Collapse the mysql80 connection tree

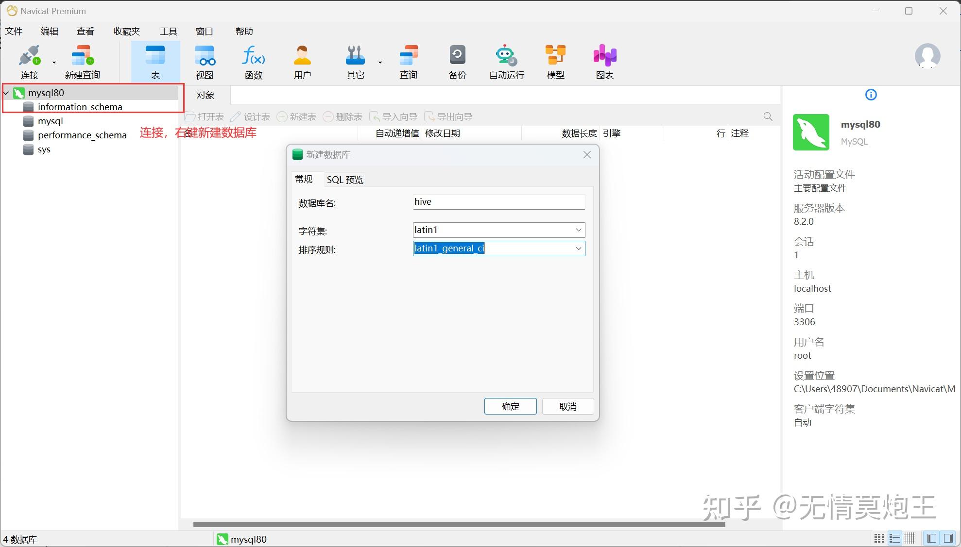pyautogui.click(x=6, y=93)
